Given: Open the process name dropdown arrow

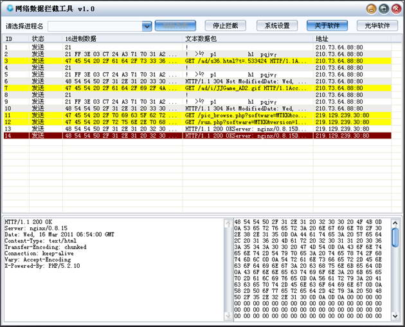Looking at the screenshot, I should 147,26.
